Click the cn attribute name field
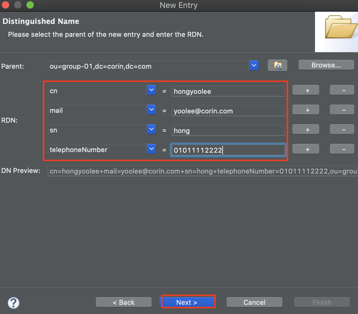The width and height of the screenshot is (358, 314). 97,90
